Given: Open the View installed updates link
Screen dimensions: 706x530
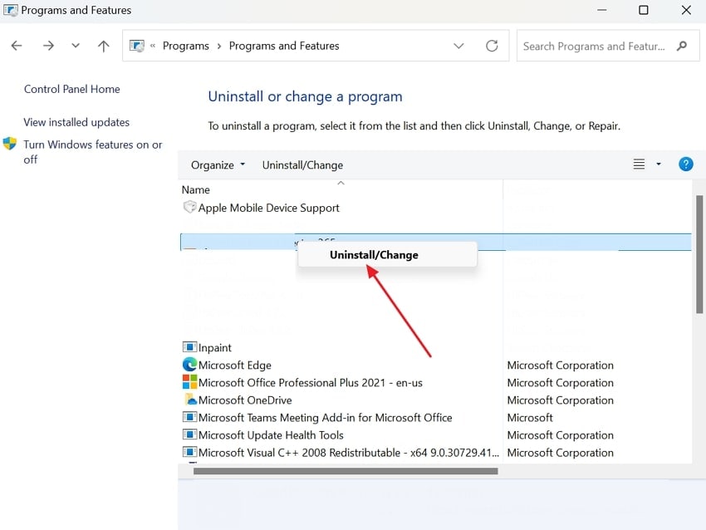Looking at the screenshot, I should (x=76, y=122).
